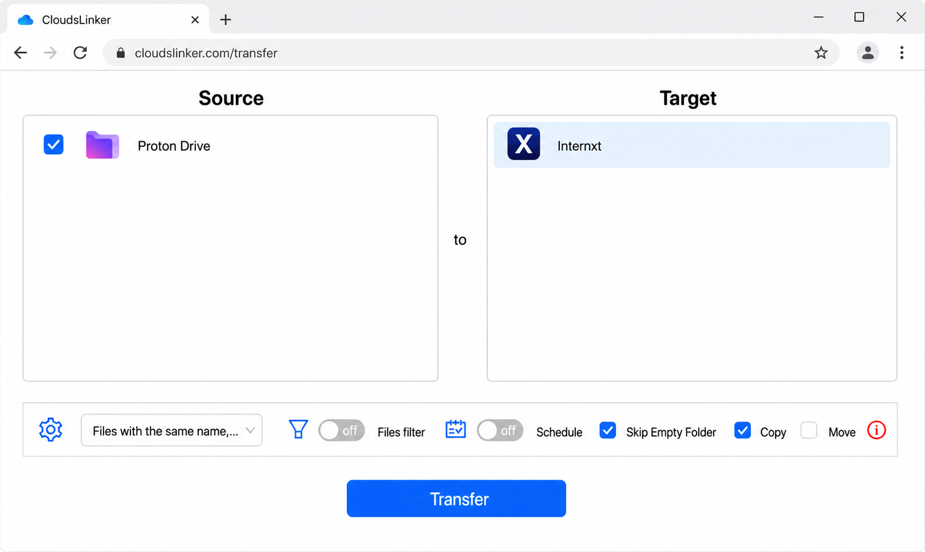Click the browser forward arrow
Screen dimensions: 925x552
point(50,53)
